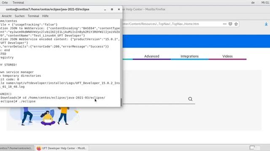
Task: Click the 'wn service manager' terminal line
Action: tap(17, 72)
